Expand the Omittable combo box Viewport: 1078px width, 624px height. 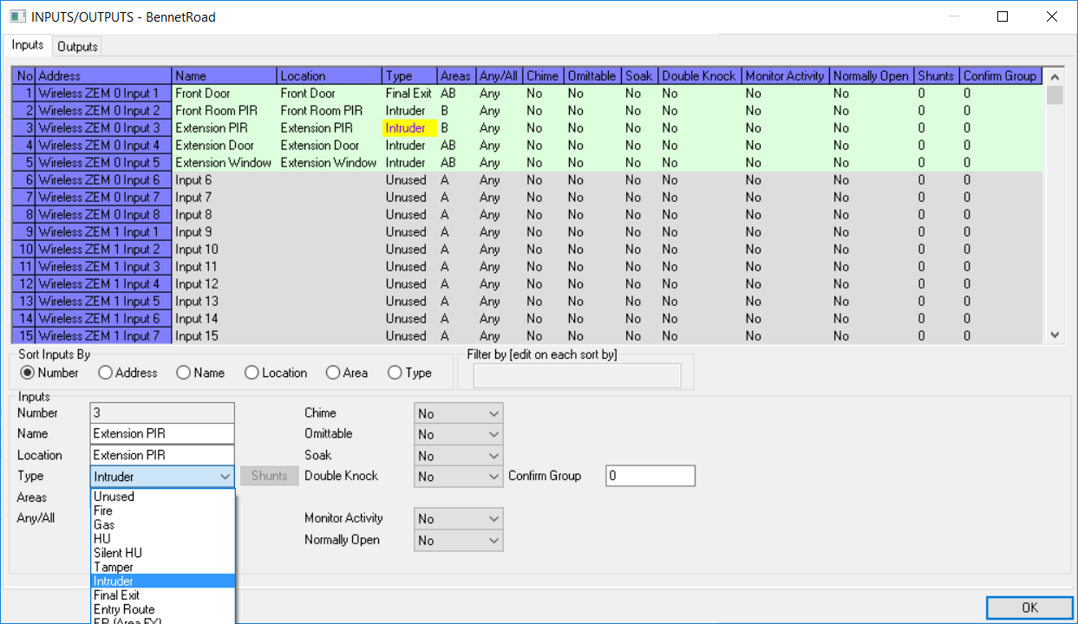pyautogui.click(x=458, y=434)
